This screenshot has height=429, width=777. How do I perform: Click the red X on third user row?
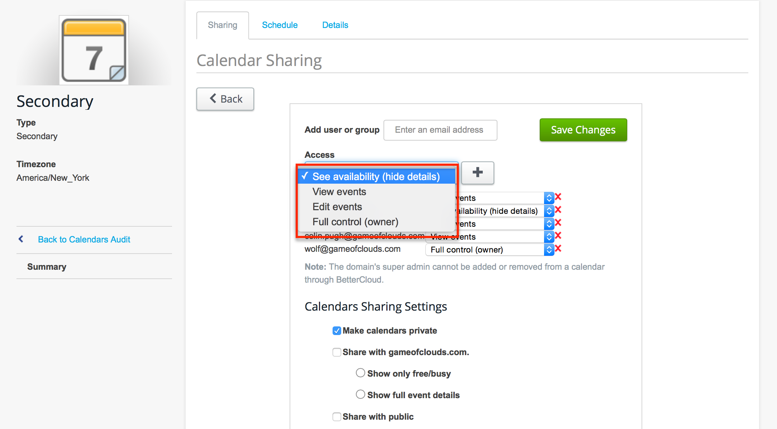pos(558,223)
